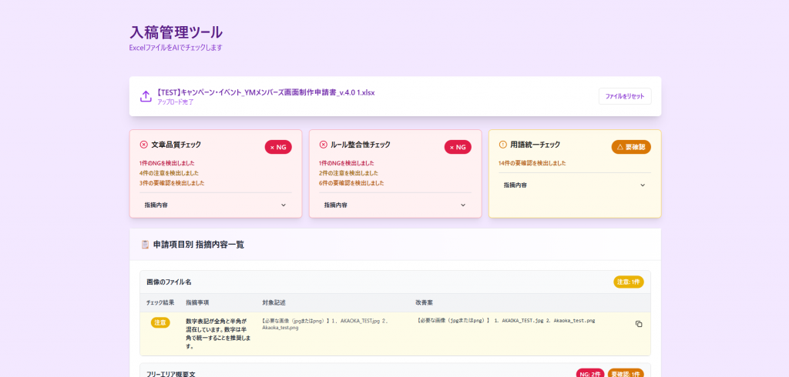Click the NG: 2件 badge on フリーエリア概要文
Image resolution: width=789 pixels, height=377 pixels.
coord(590,374)
